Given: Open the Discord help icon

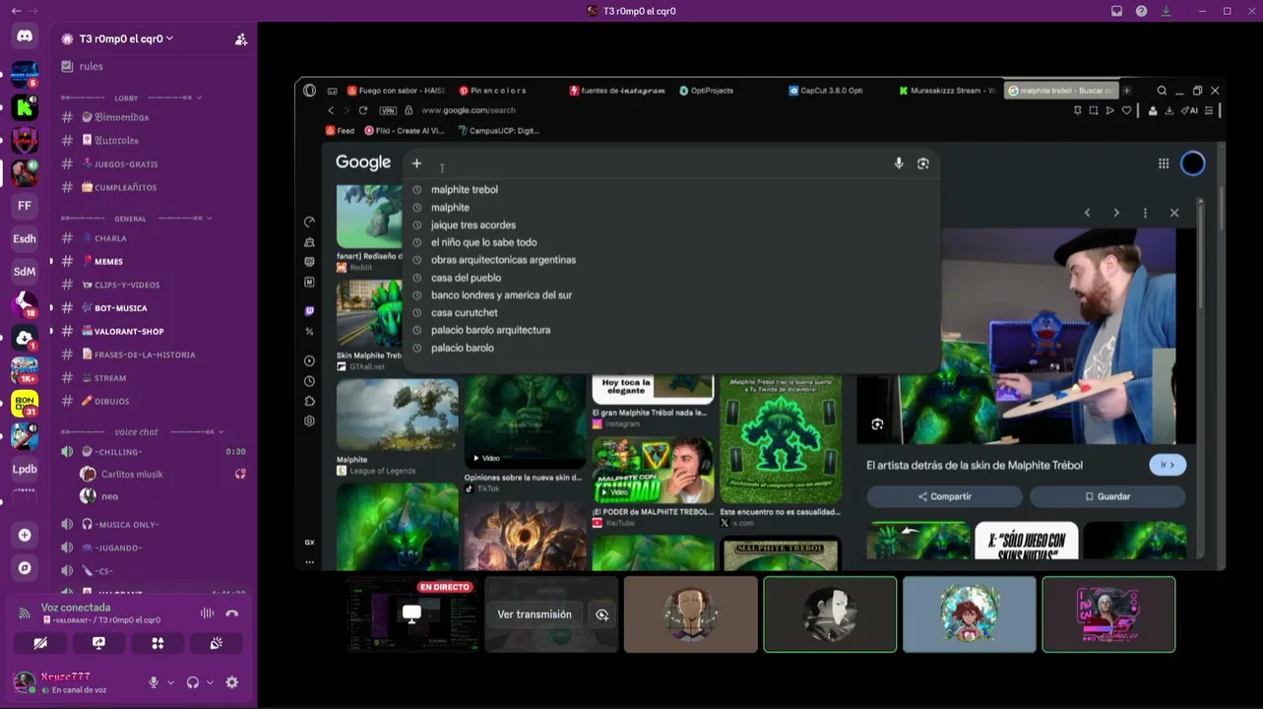Looking at the screenshot, I should (1141, 11).
